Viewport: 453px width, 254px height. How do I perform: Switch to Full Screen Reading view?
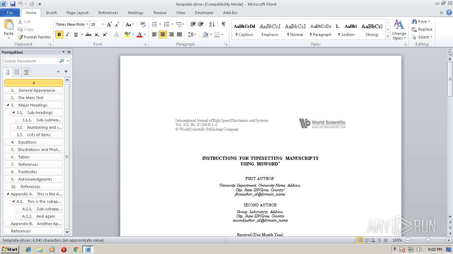[366, 240]
